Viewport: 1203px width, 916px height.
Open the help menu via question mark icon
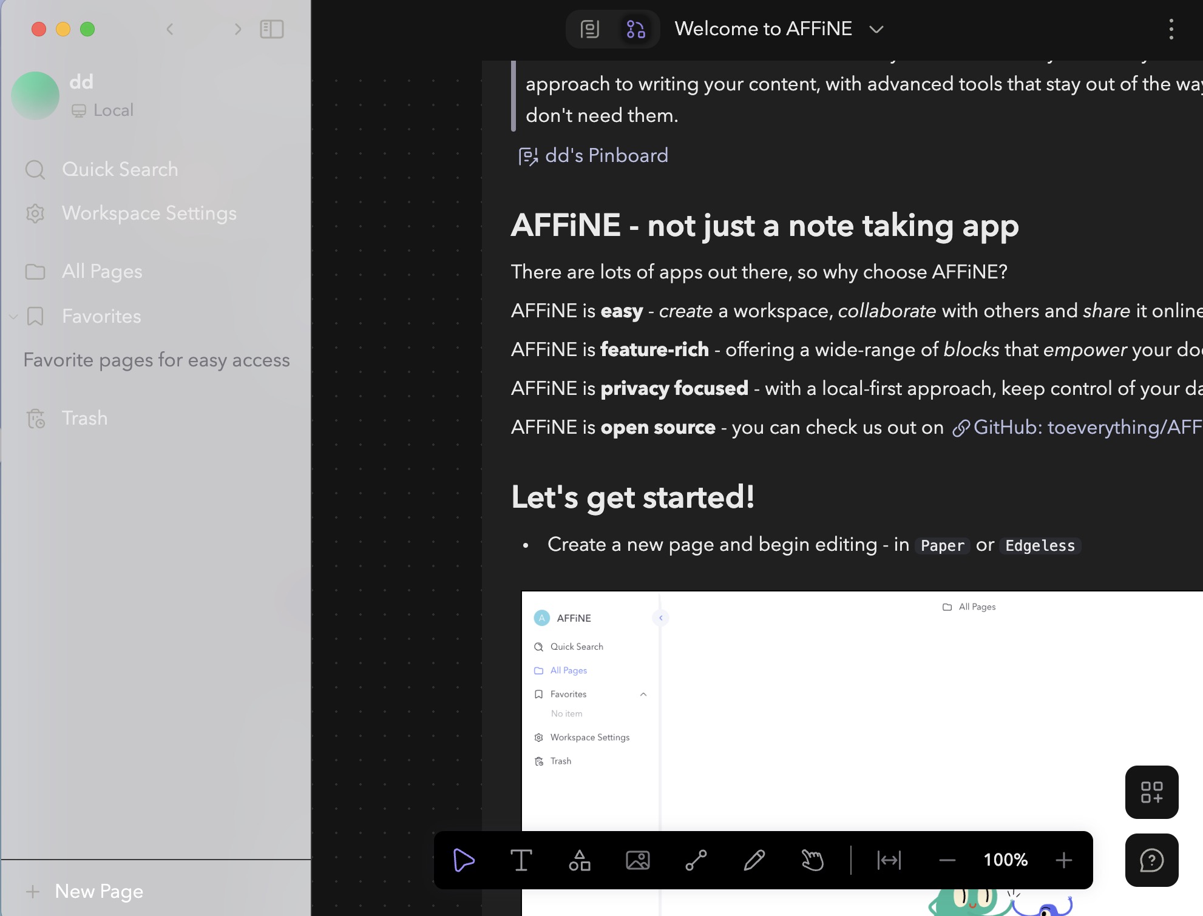click(1151, 860)
